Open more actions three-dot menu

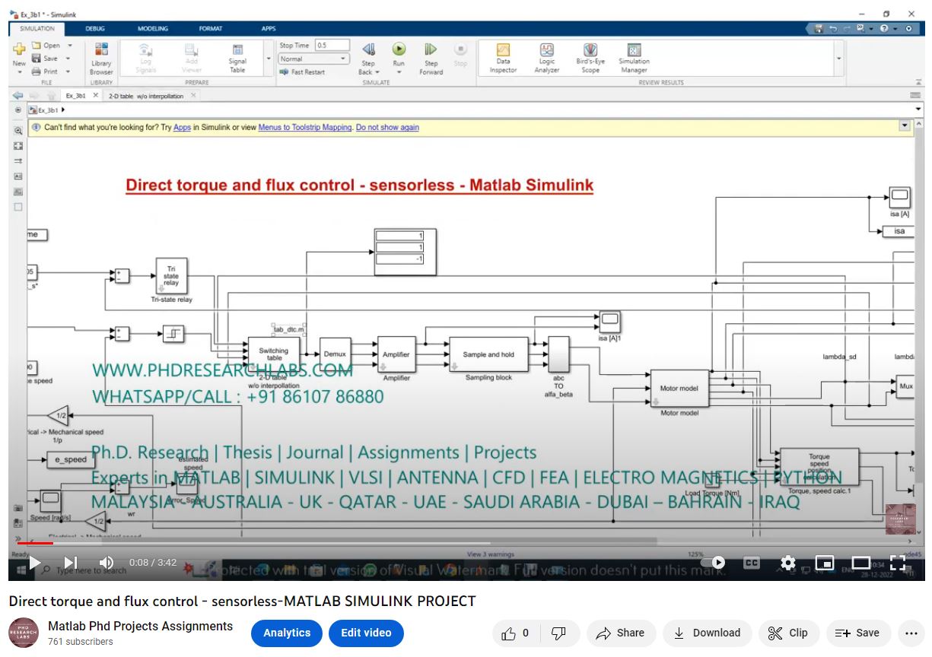pos(911,633)
